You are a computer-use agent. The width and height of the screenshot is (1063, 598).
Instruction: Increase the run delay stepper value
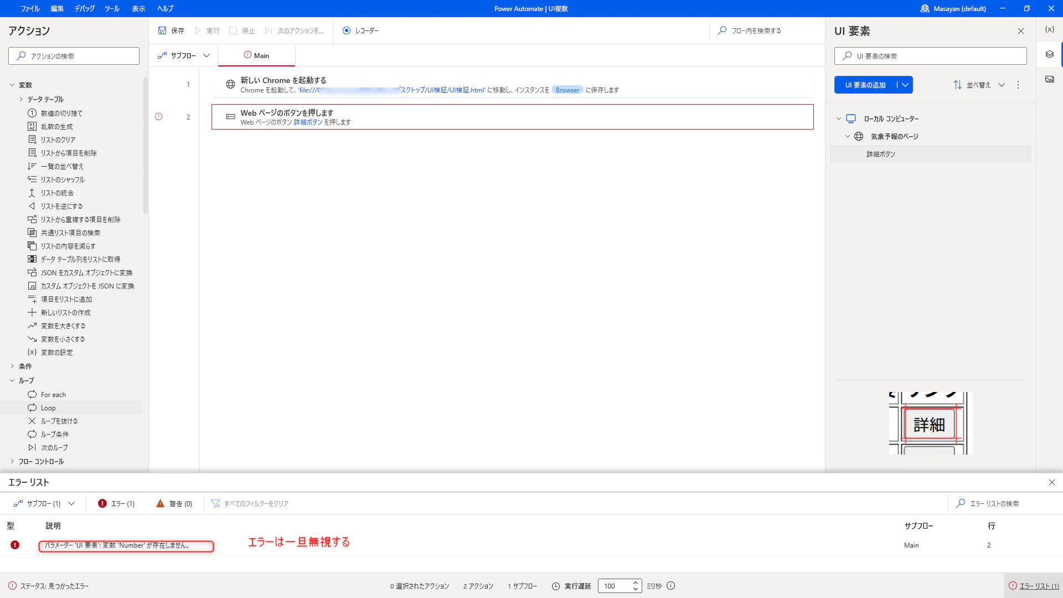click(636, 583)
